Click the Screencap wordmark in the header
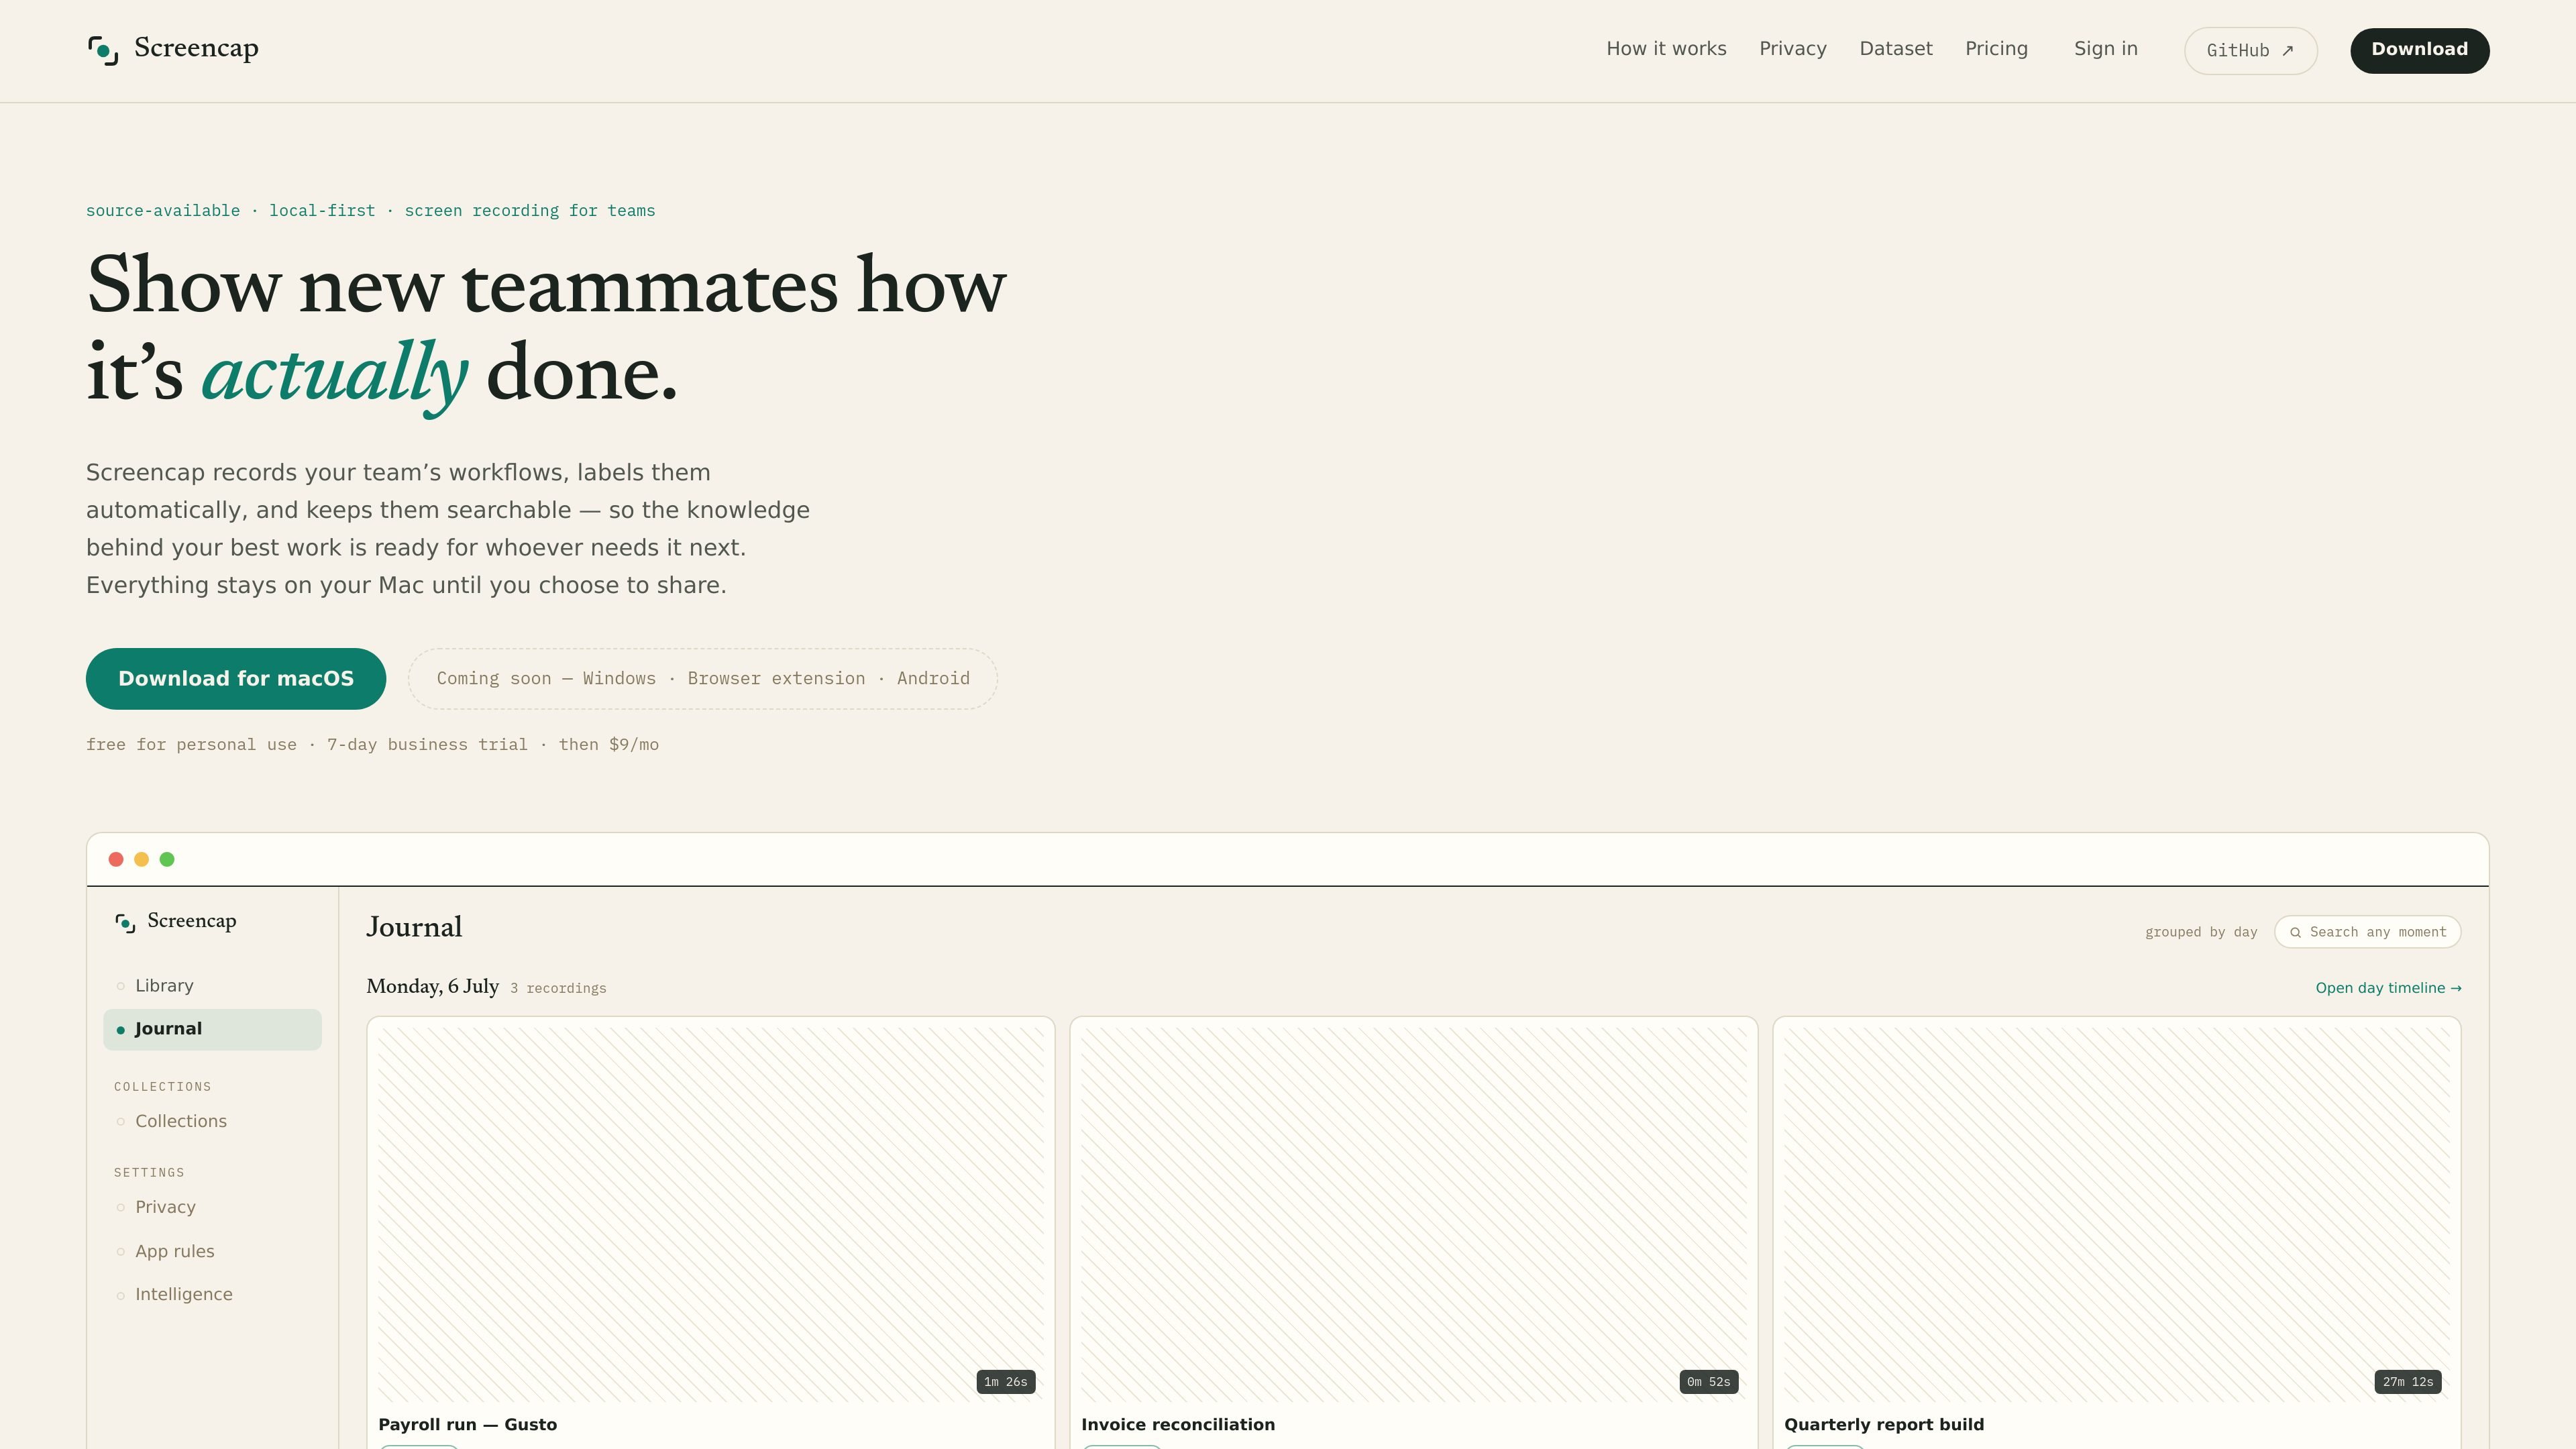The image size is (2576, 1449). (196, 48)
